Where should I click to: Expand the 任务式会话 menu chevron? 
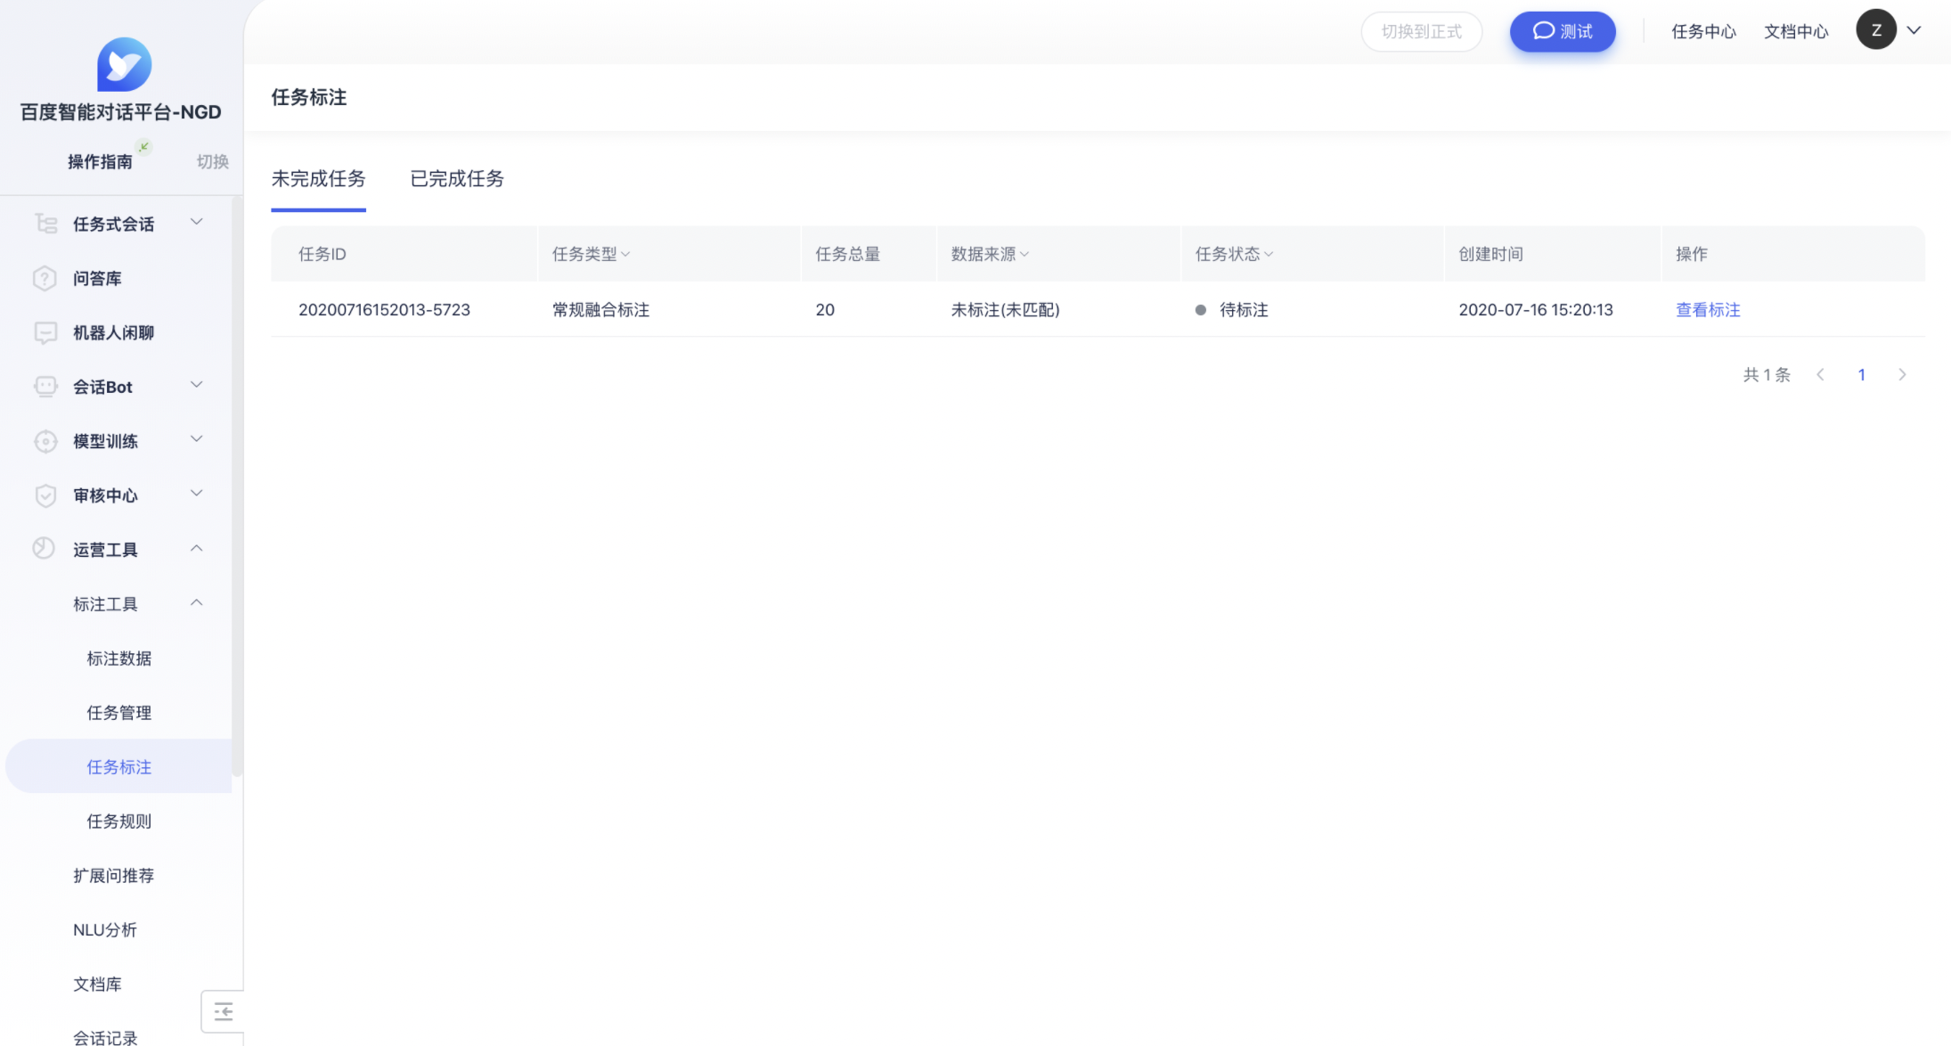[x=197, y=222]
